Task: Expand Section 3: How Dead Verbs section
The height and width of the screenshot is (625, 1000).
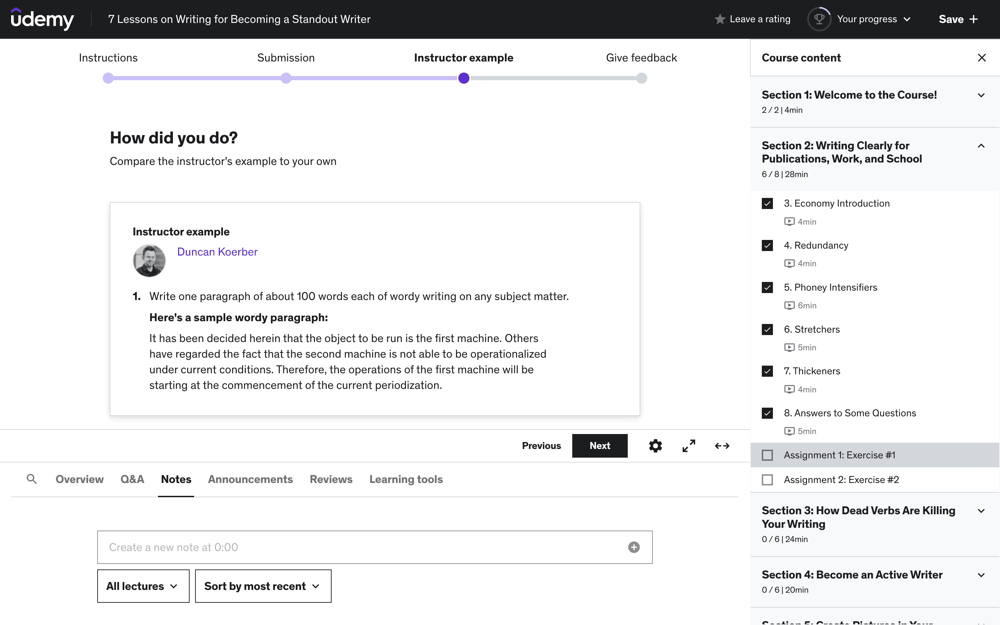Action: (981, 511)
